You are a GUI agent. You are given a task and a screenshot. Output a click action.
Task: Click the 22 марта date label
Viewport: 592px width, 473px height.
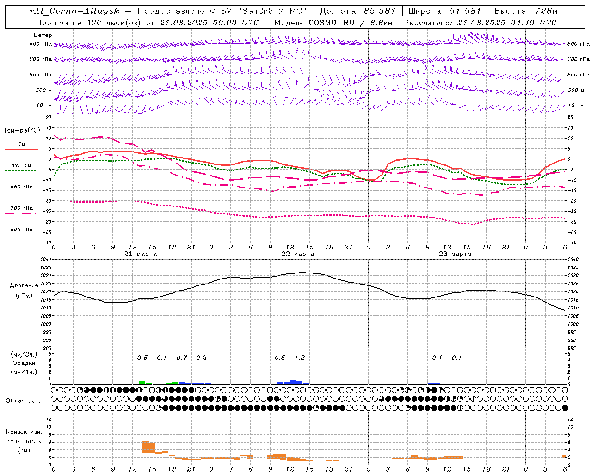coord(298,254)
